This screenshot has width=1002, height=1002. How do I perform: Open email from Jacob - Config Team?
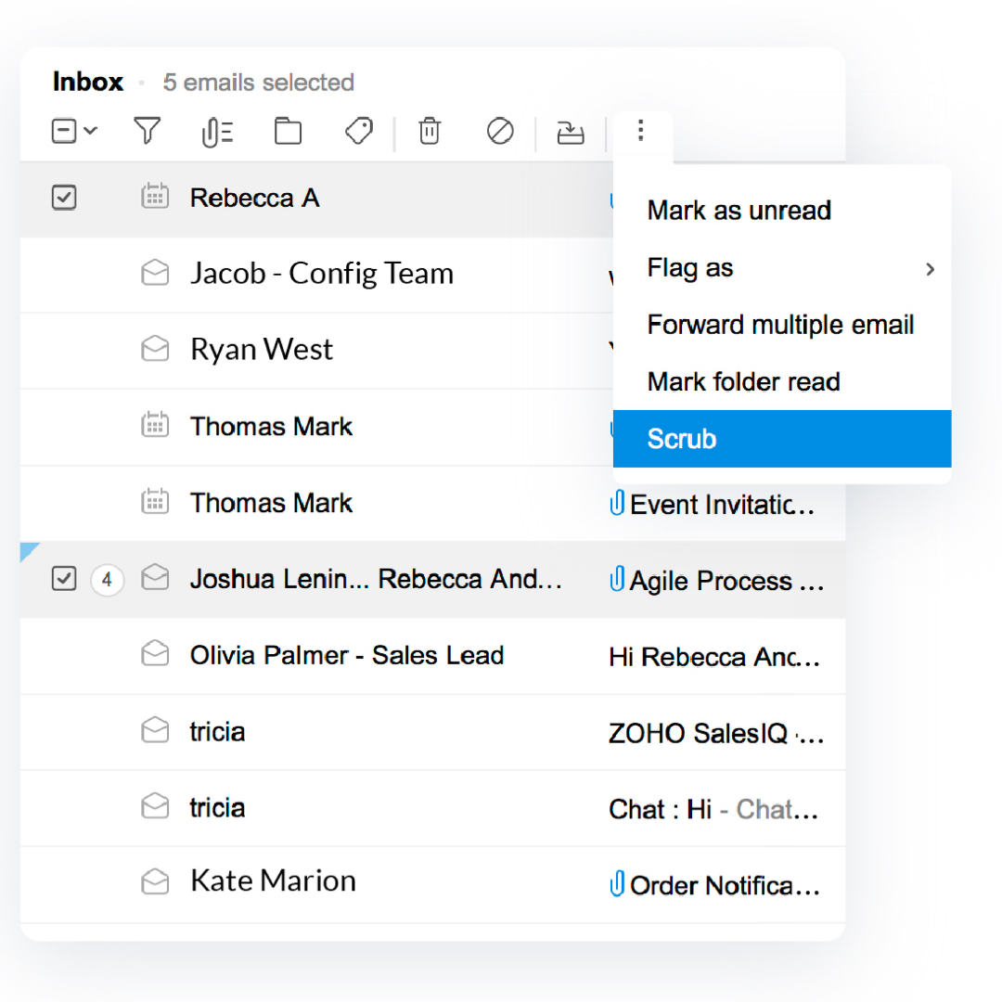(x=322, y=274)
